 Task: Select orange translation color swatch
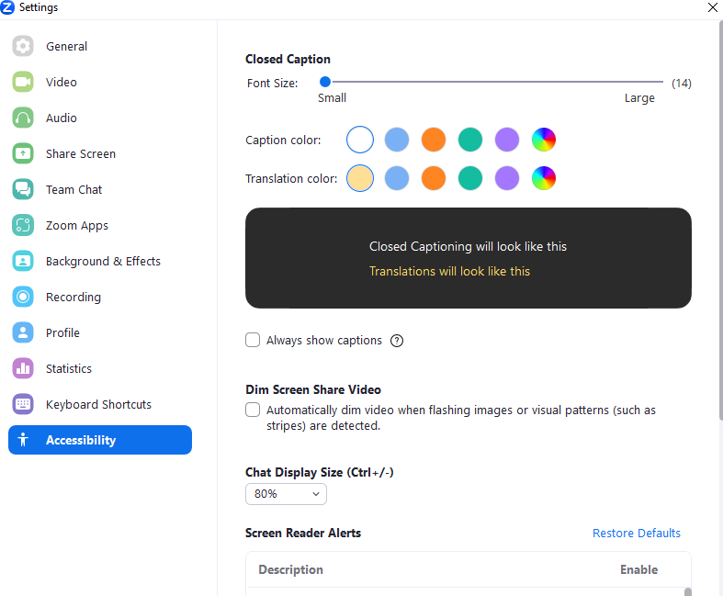click(x=434, y=178)
